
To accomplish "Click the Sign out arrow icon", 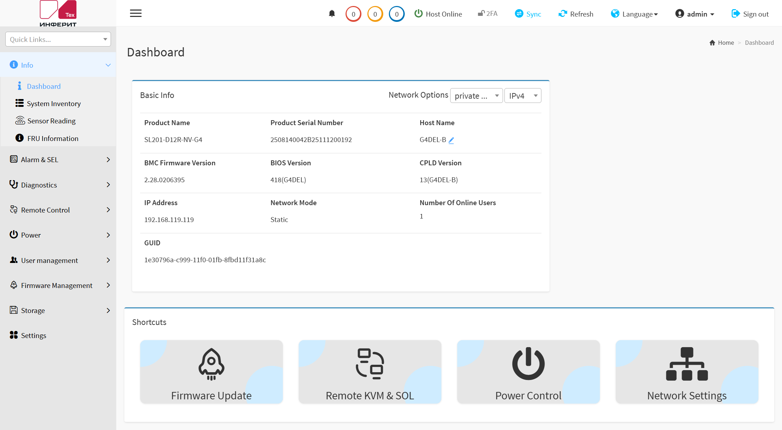I will pyautogui.click(x=736, y=13).
